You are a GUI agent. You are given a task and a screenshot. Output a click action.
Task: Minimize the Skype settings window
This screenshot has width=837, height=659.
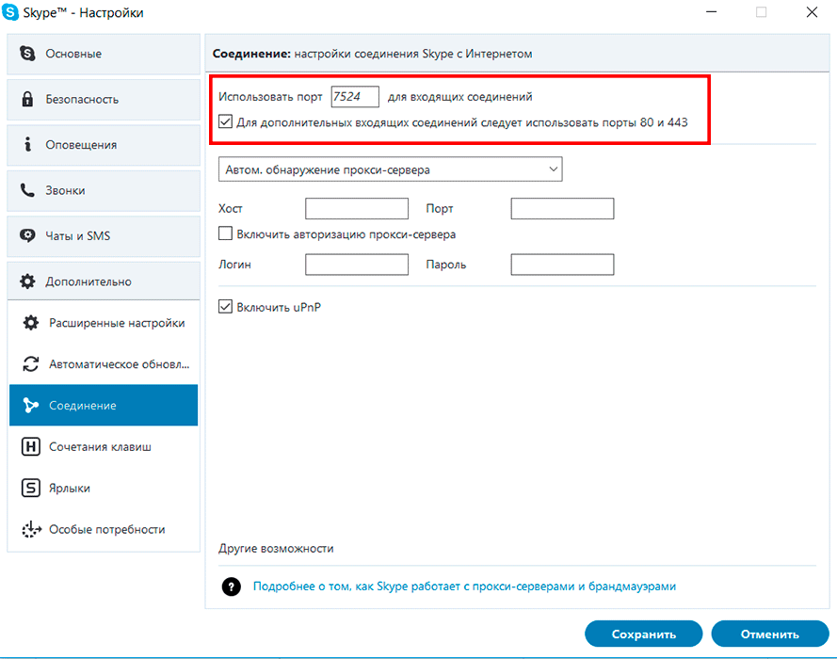coord(711,11)
